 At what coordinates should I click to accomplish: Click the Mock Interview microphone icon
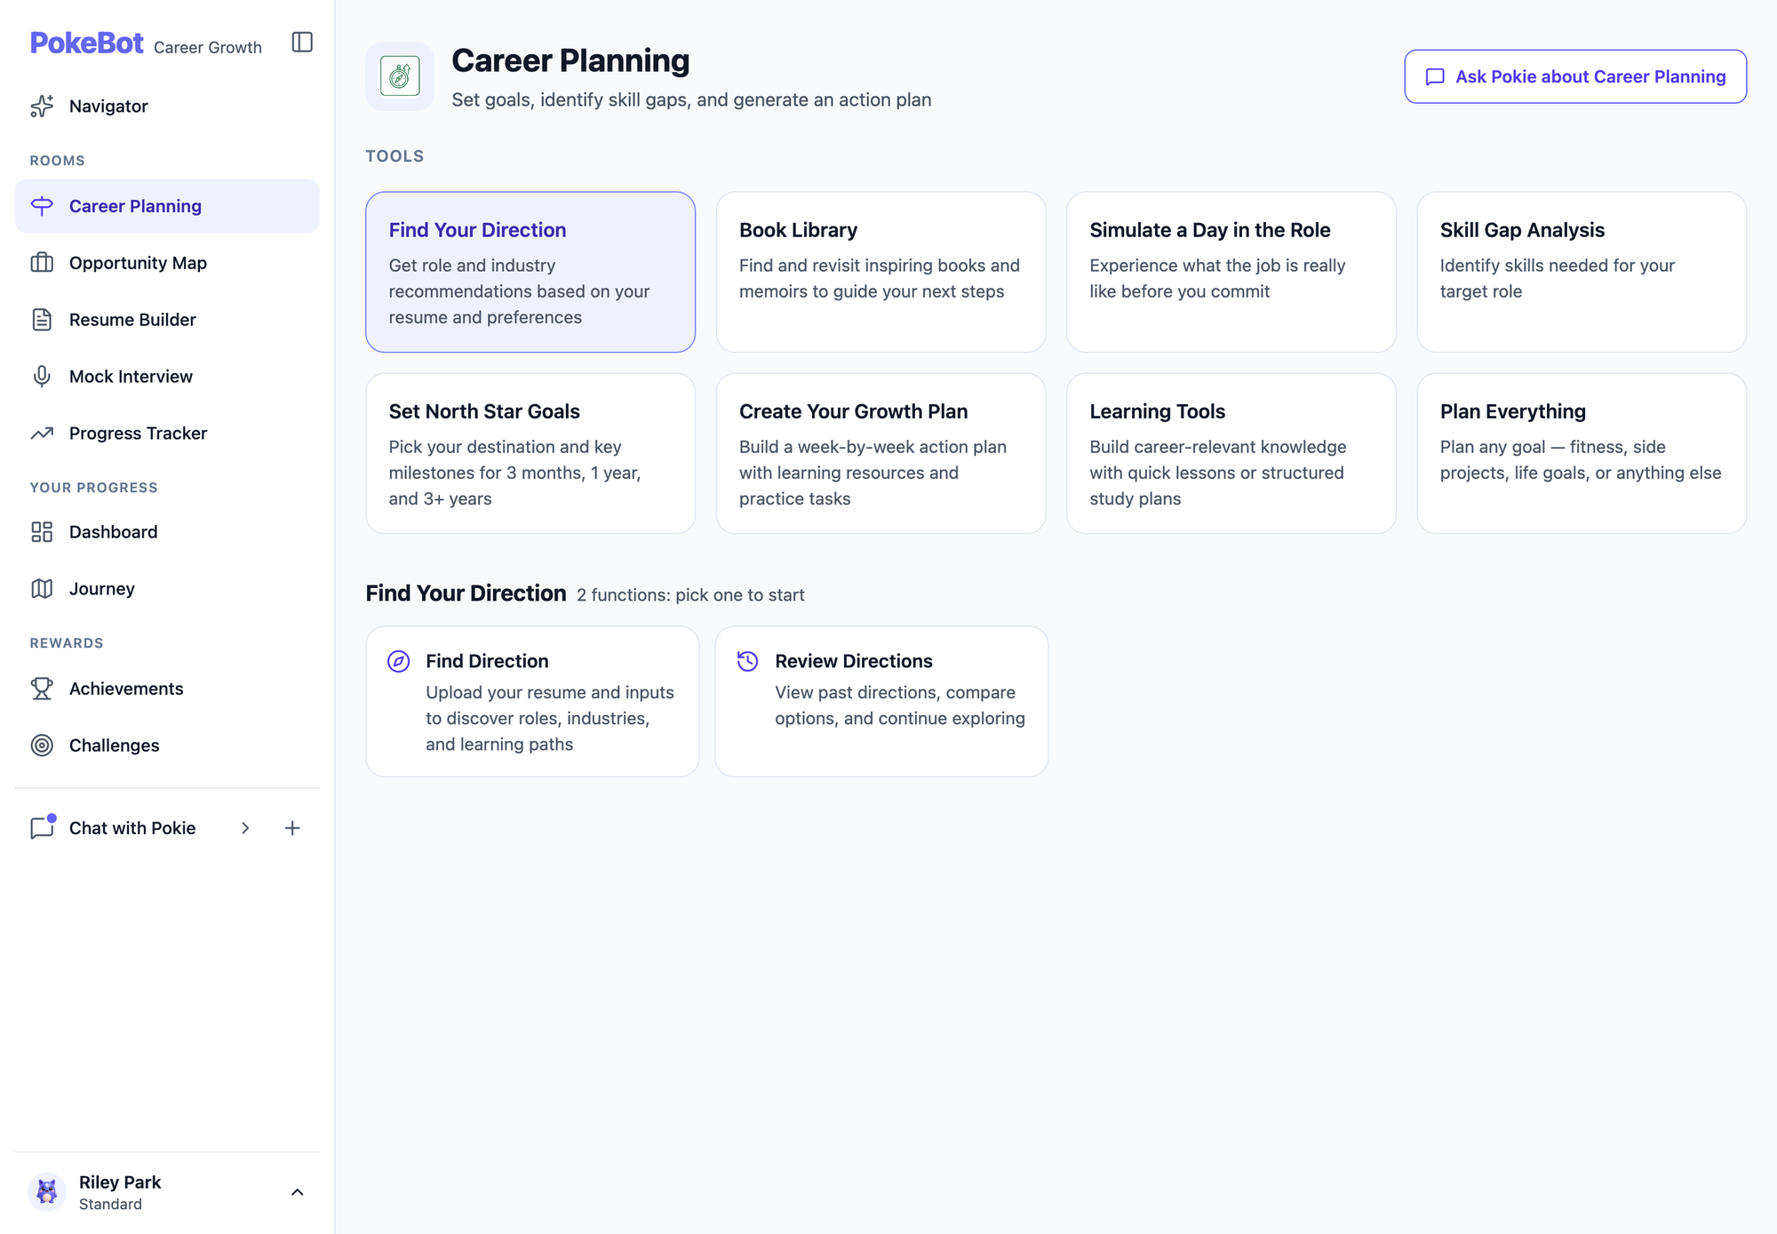point(42,377)
